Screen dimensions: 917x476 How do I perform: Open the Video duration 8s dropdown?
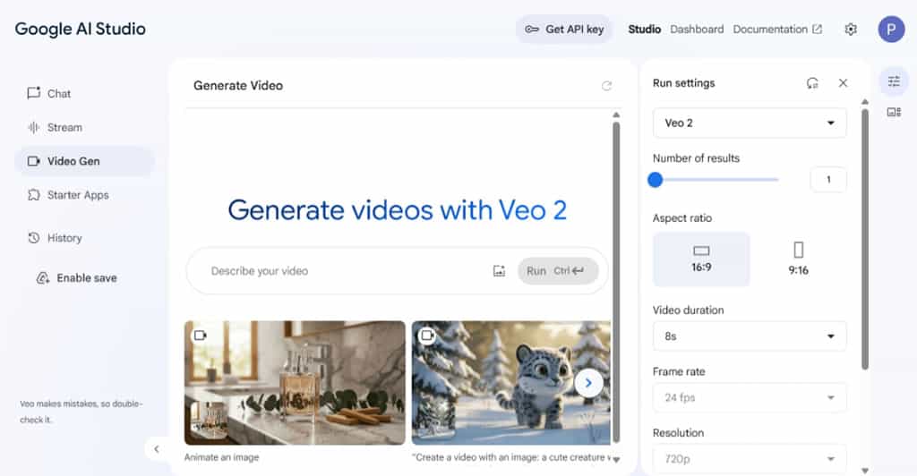750,336
